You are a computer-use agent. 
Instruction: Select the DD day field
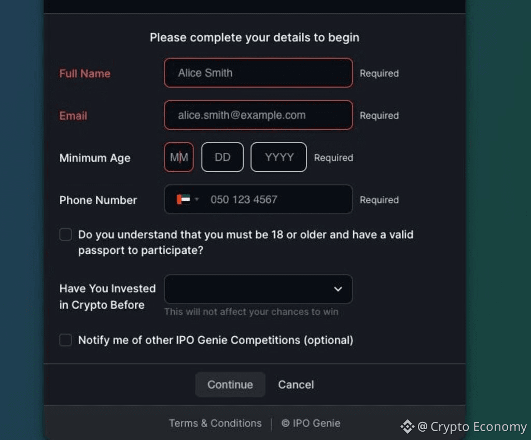pyautogui.click(x=222, y=157)
